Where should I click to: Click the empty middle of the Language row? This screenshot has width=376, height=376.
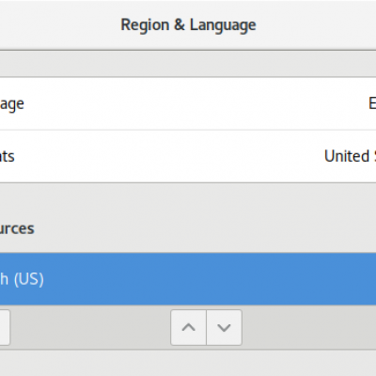(x=188, y=103)
